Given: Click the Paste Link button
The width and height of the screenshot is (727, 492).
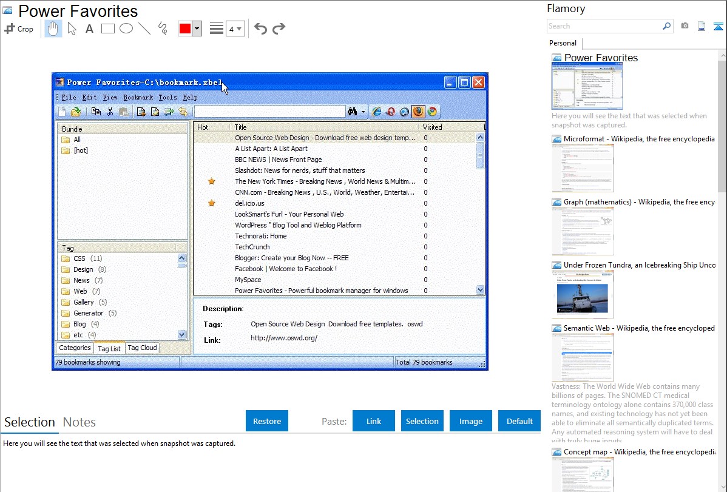Looking at the screenshot, I should [374, 421].
